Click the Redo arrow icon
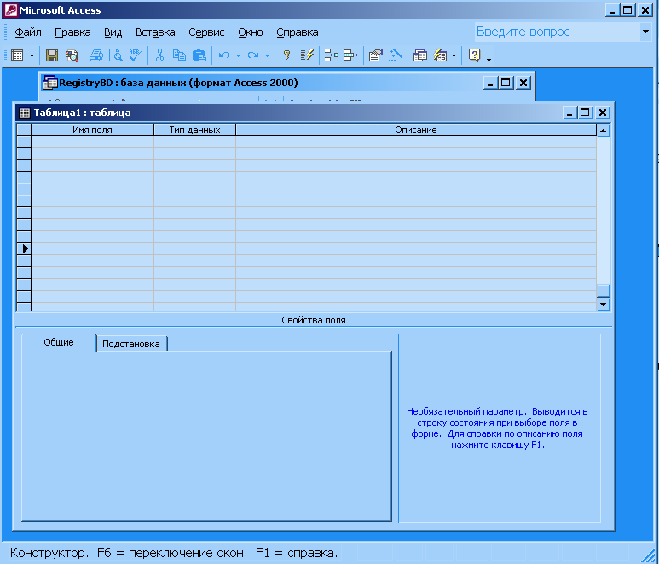This screenshot has height=564, width=659. (x=253, y=55)
